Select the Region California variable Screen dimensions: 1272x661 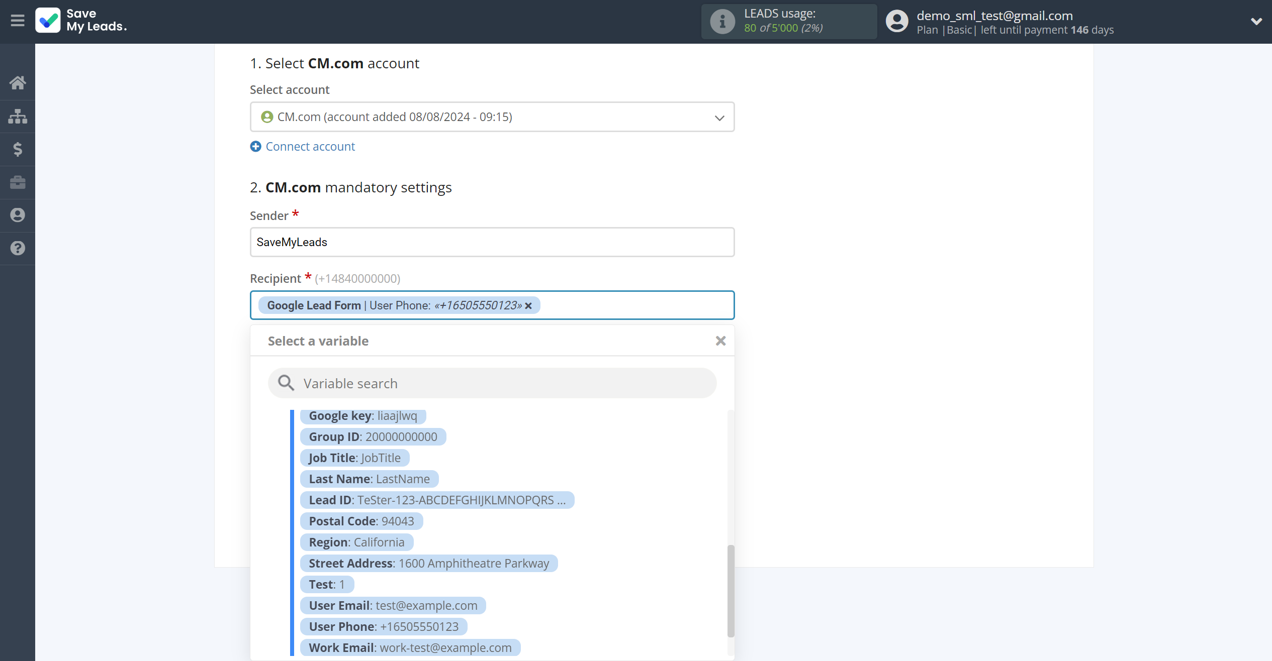point(357,542)
